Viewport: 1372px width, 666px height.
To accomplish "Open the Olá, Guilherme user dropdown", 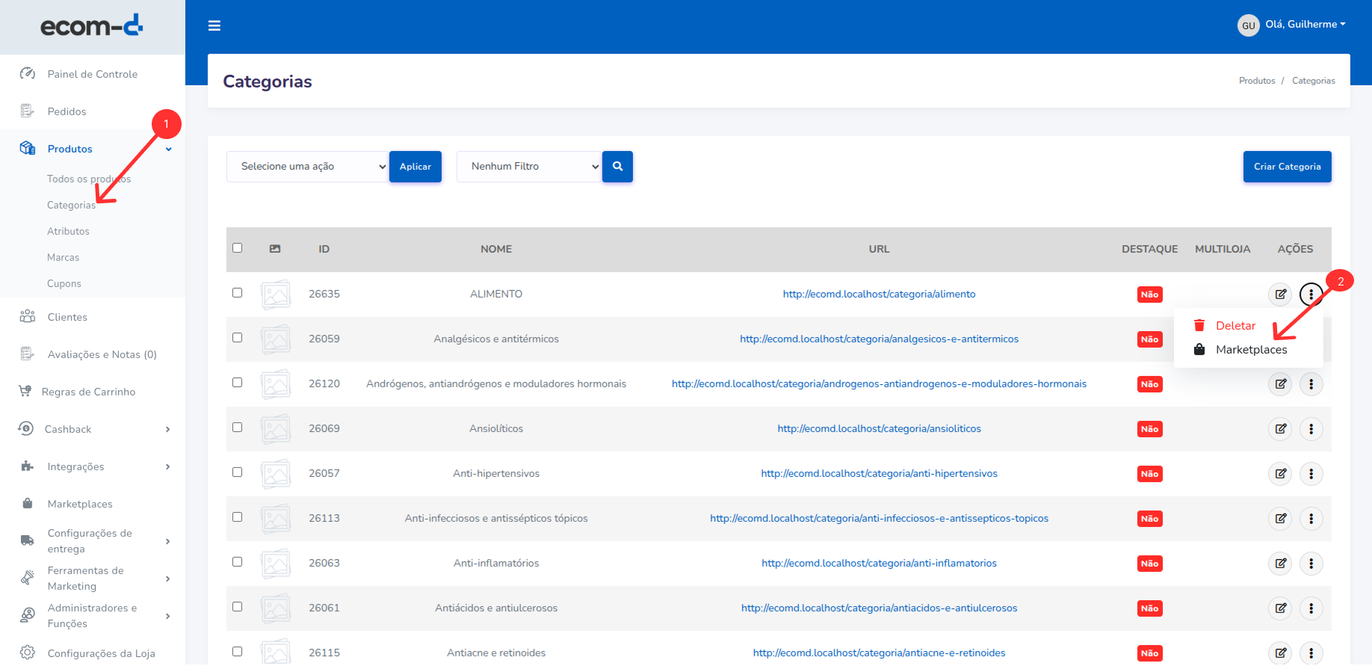I will pos(1305,25).
